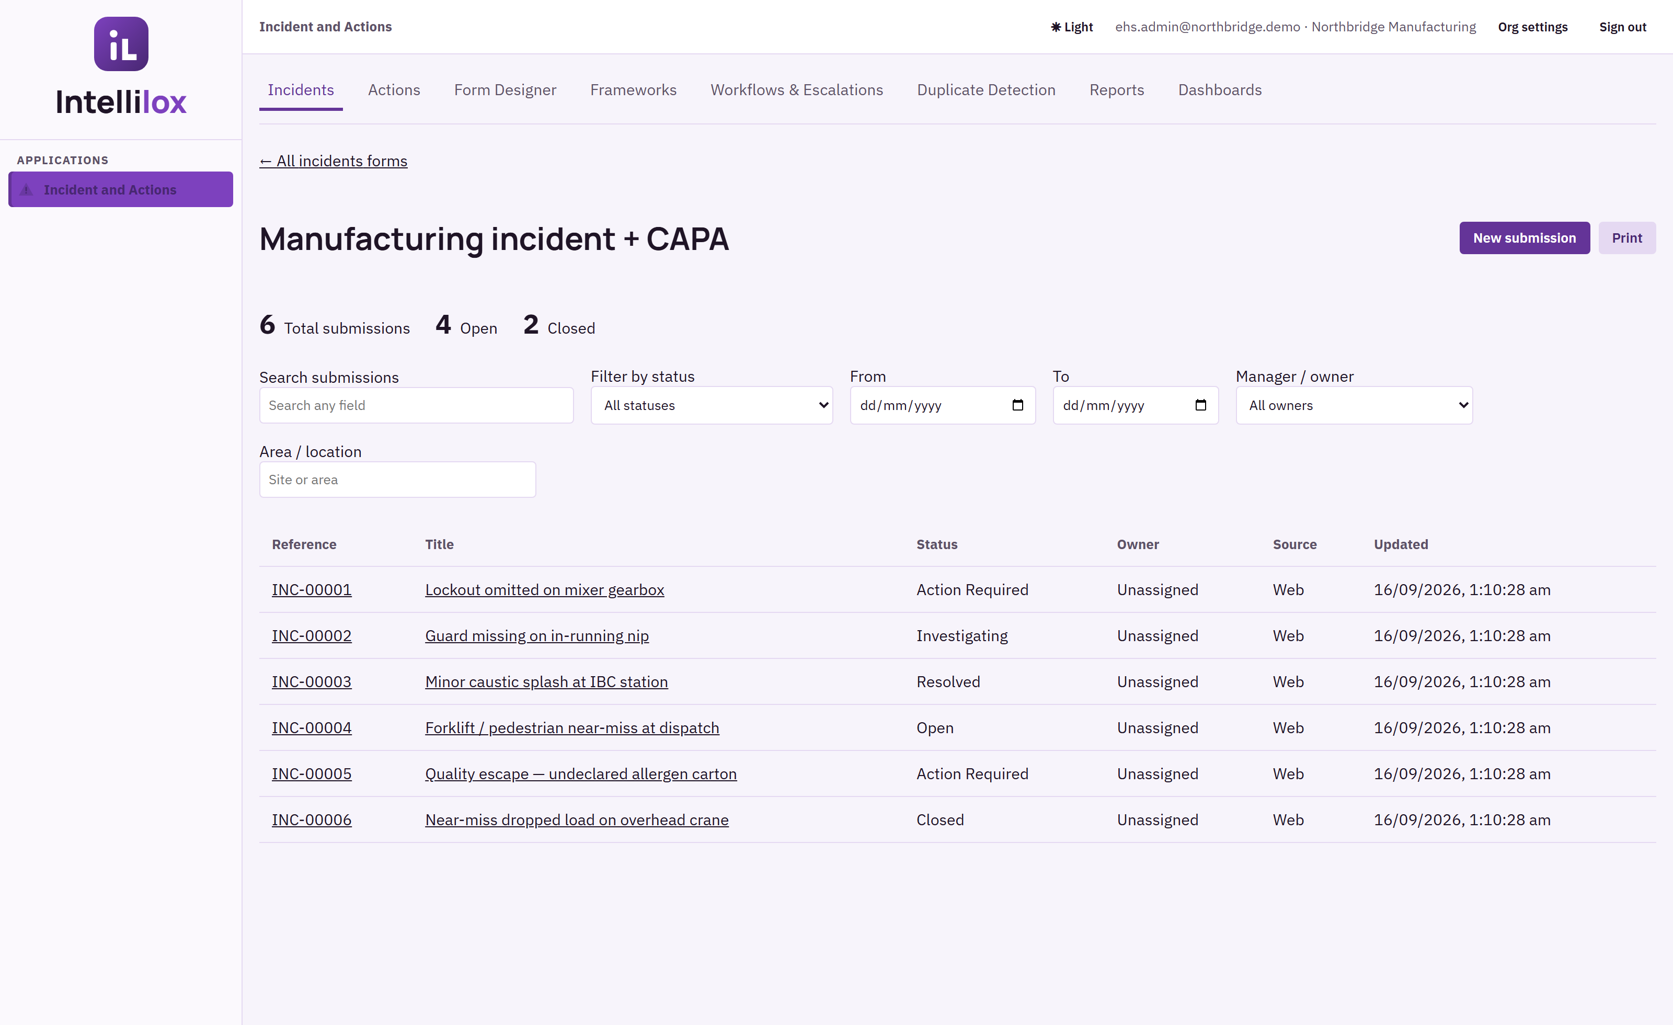The image size is (1673, 1025).
Task: Focus the Site or area input
Action: click(x=397, y=480)
